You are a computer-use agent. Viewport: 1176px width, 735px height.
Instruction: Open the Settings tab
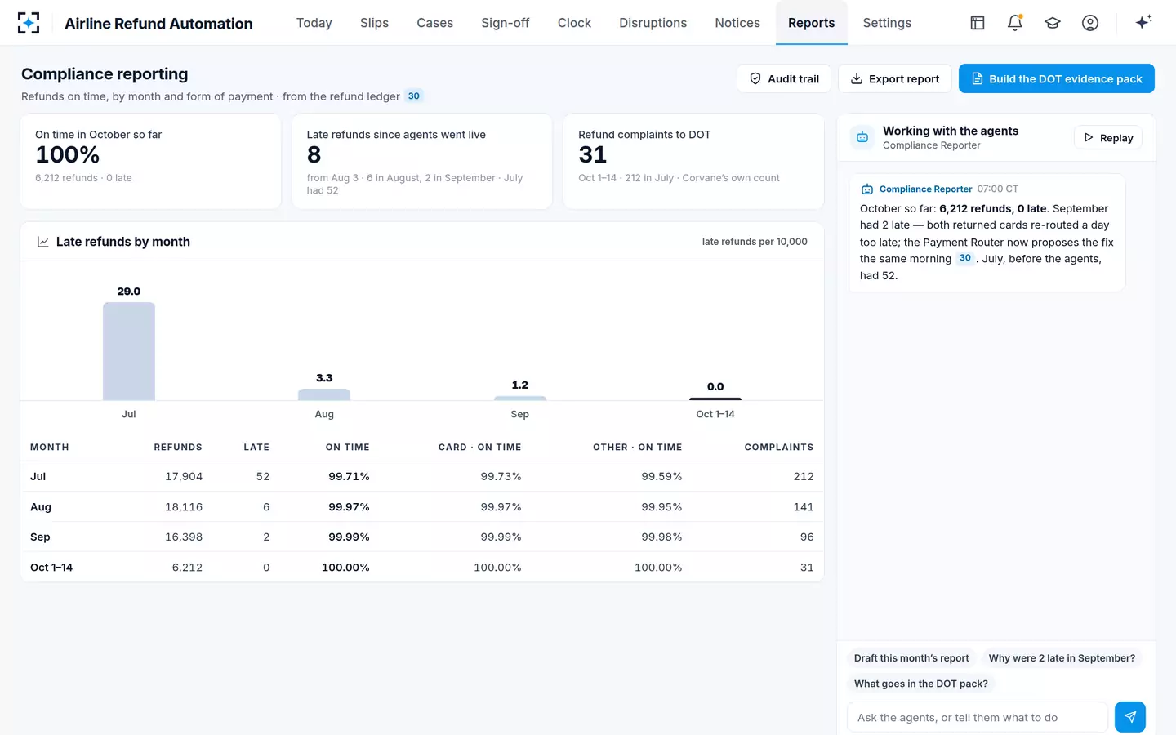click(x=887, y=23)
